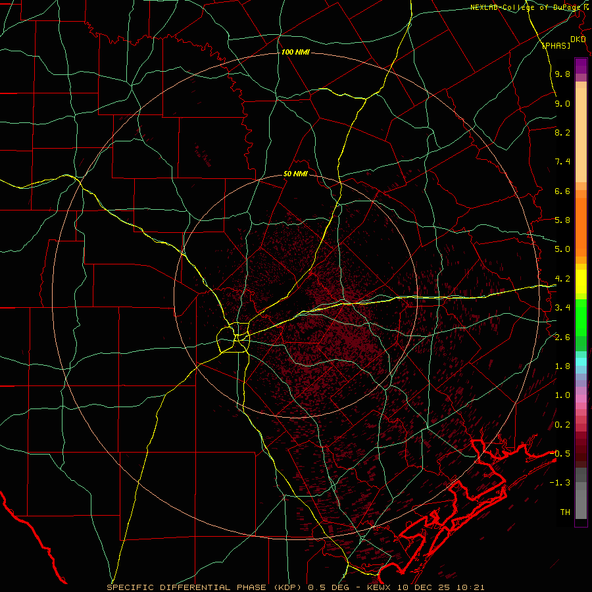592x592 pixels.
Task: Pick the bright green segment of the color bar
Action: tap(581, 316)
